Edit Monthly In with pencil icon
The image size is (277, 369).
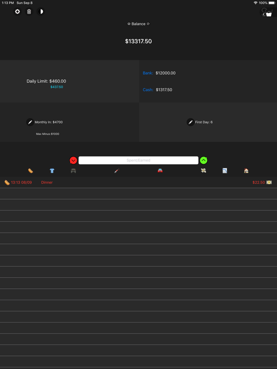30,122
